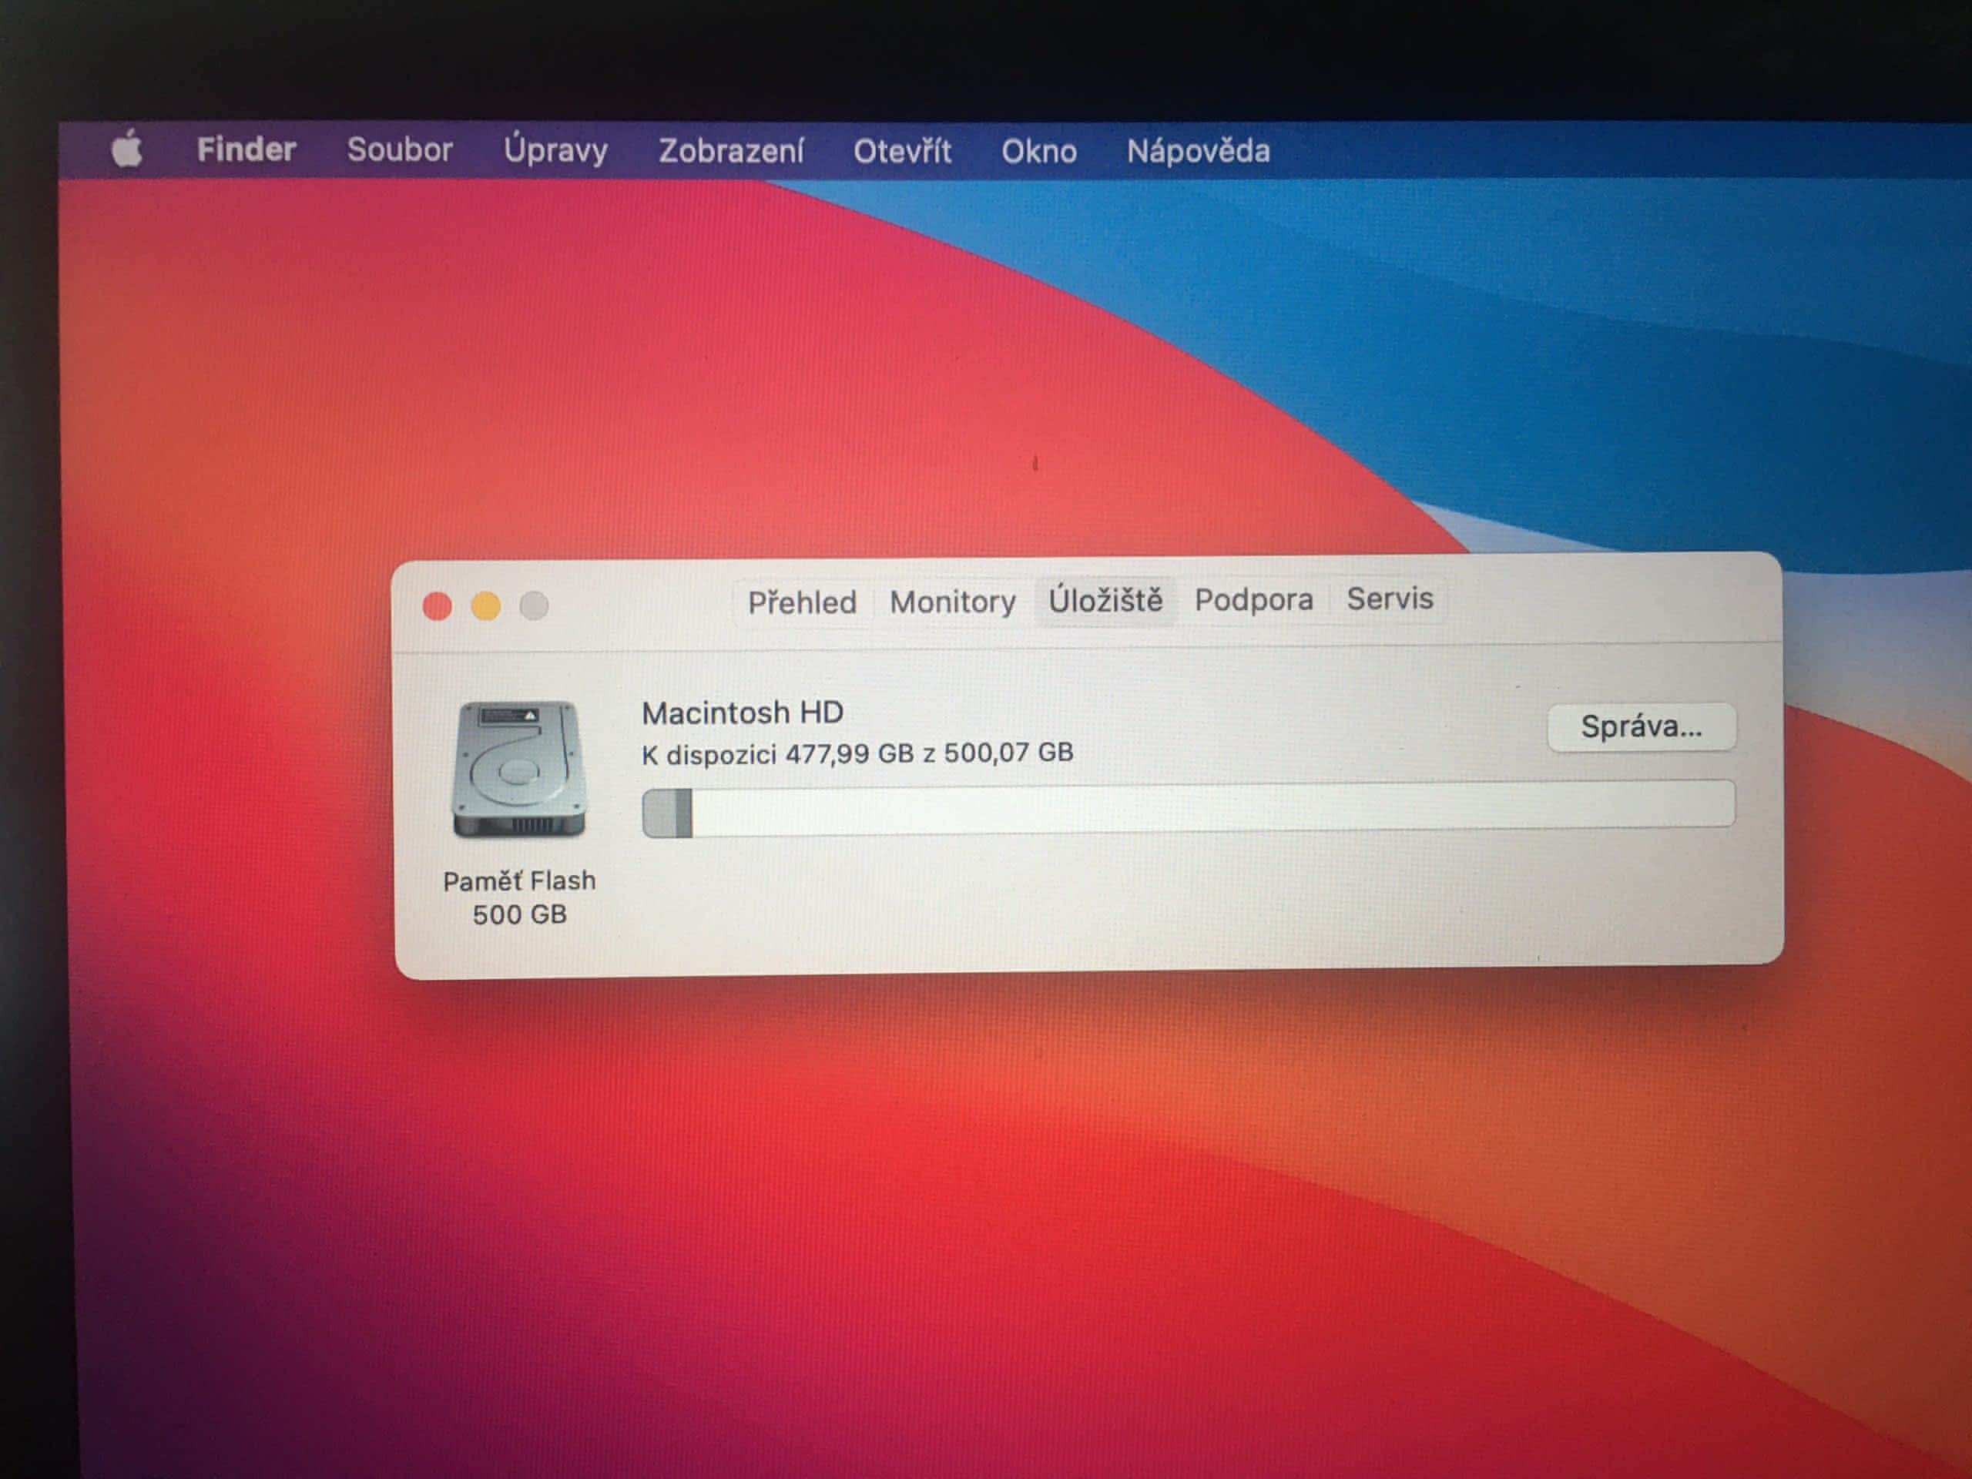Close the window with the red button
The height and width of the screenshot is (1479, 1972).
pyautogui.click(x=437, y=606)
